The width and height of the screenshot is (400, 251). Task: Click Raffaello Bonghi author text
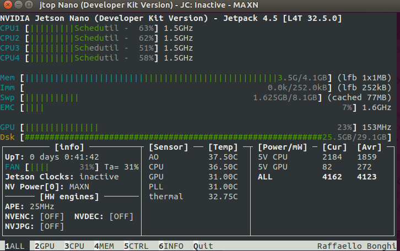pos(356,246)
